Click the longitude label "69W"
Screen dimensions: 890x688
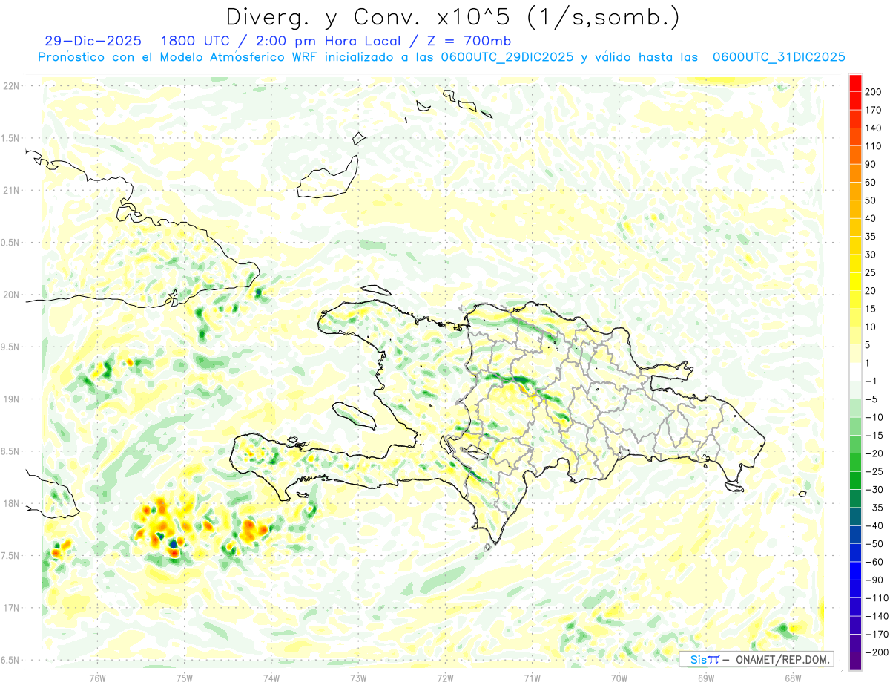[706, 678]
